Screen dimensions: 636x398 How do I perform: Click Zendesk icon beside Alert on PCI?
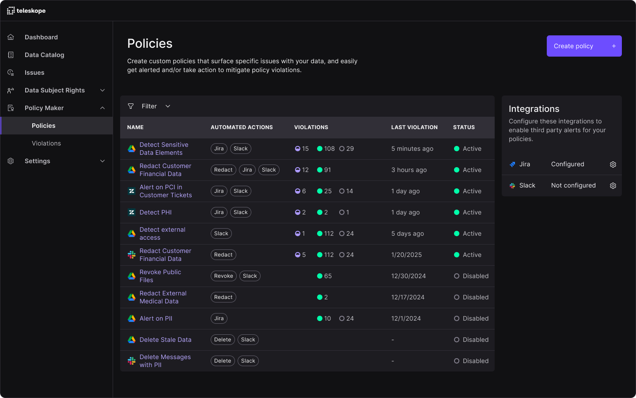click(132, 191)
